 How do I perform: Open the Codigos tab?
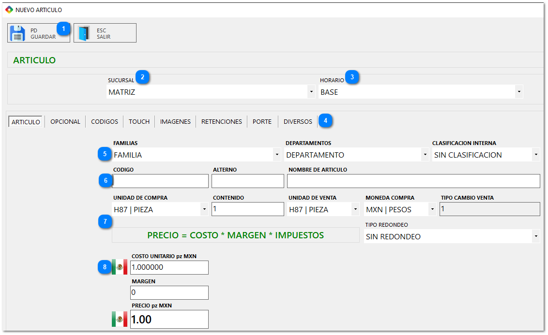click(105, 122)
